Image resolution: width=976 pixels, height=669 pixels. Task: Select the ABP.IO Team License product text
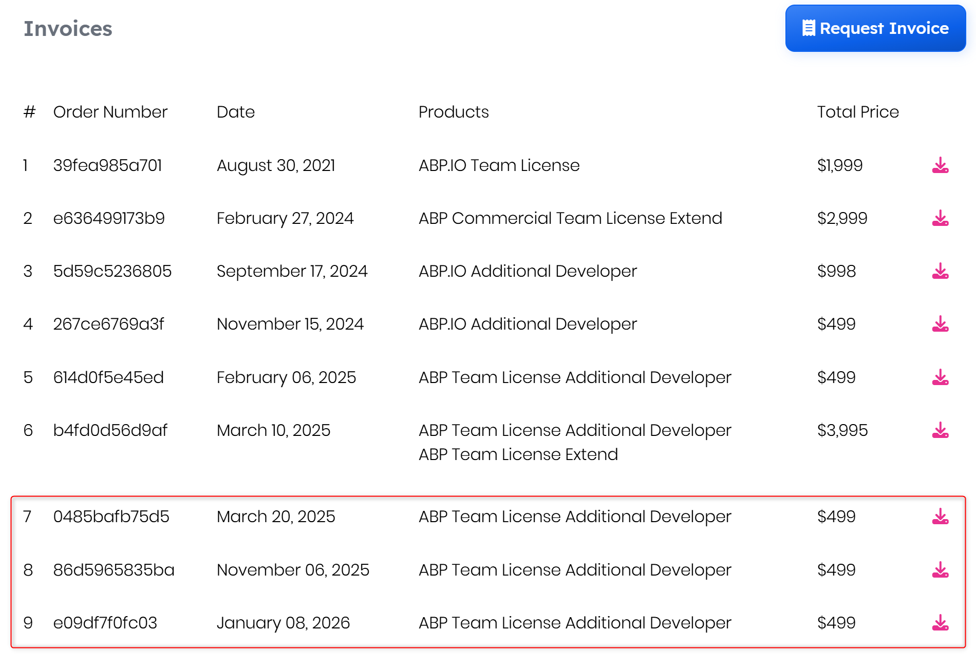pos(498,165)
